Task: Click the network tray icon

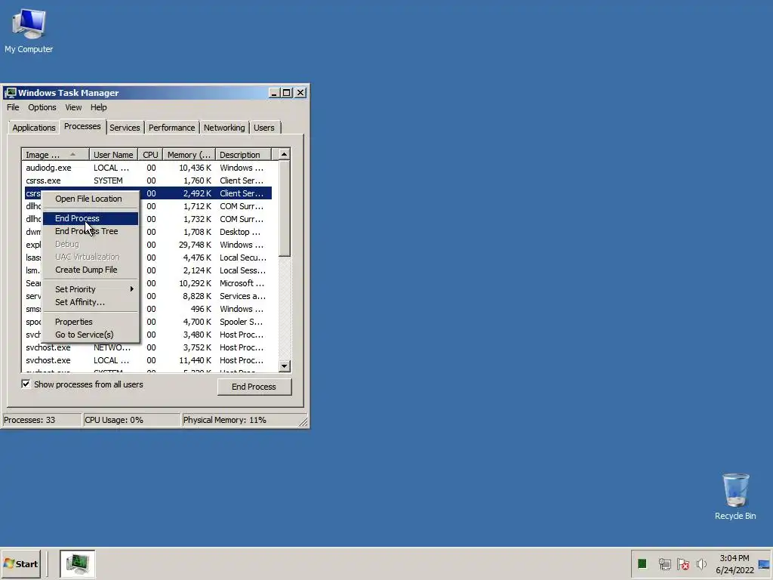Action: coord(664,563)
